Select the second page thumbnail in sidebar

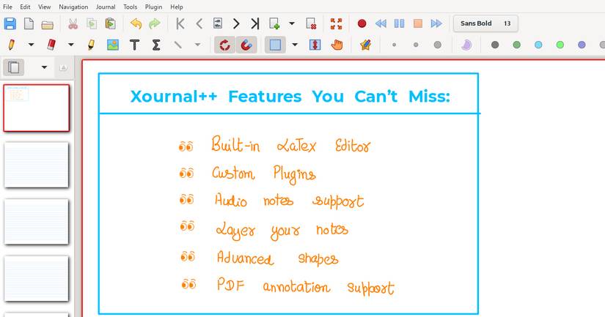(36, 165)
